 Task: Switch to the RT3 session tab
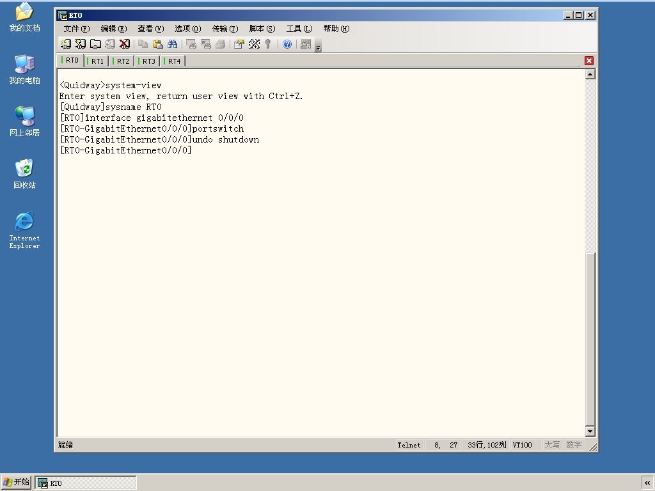(x=148, y=61)
